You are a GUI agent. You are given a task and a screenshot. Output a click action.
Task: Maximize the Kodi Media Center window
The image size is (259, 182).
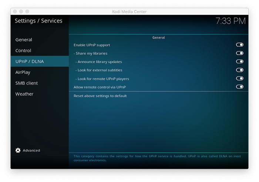[x=27, y=11]
